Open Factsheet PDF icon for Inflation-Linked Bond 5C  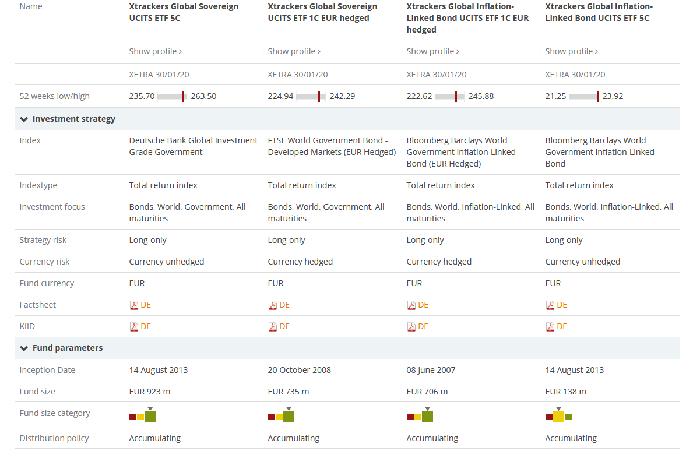[x=550, y=305]
